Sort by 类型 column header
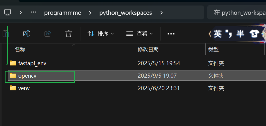The width and height of the screenshot is (266, 126). (213, 49)
